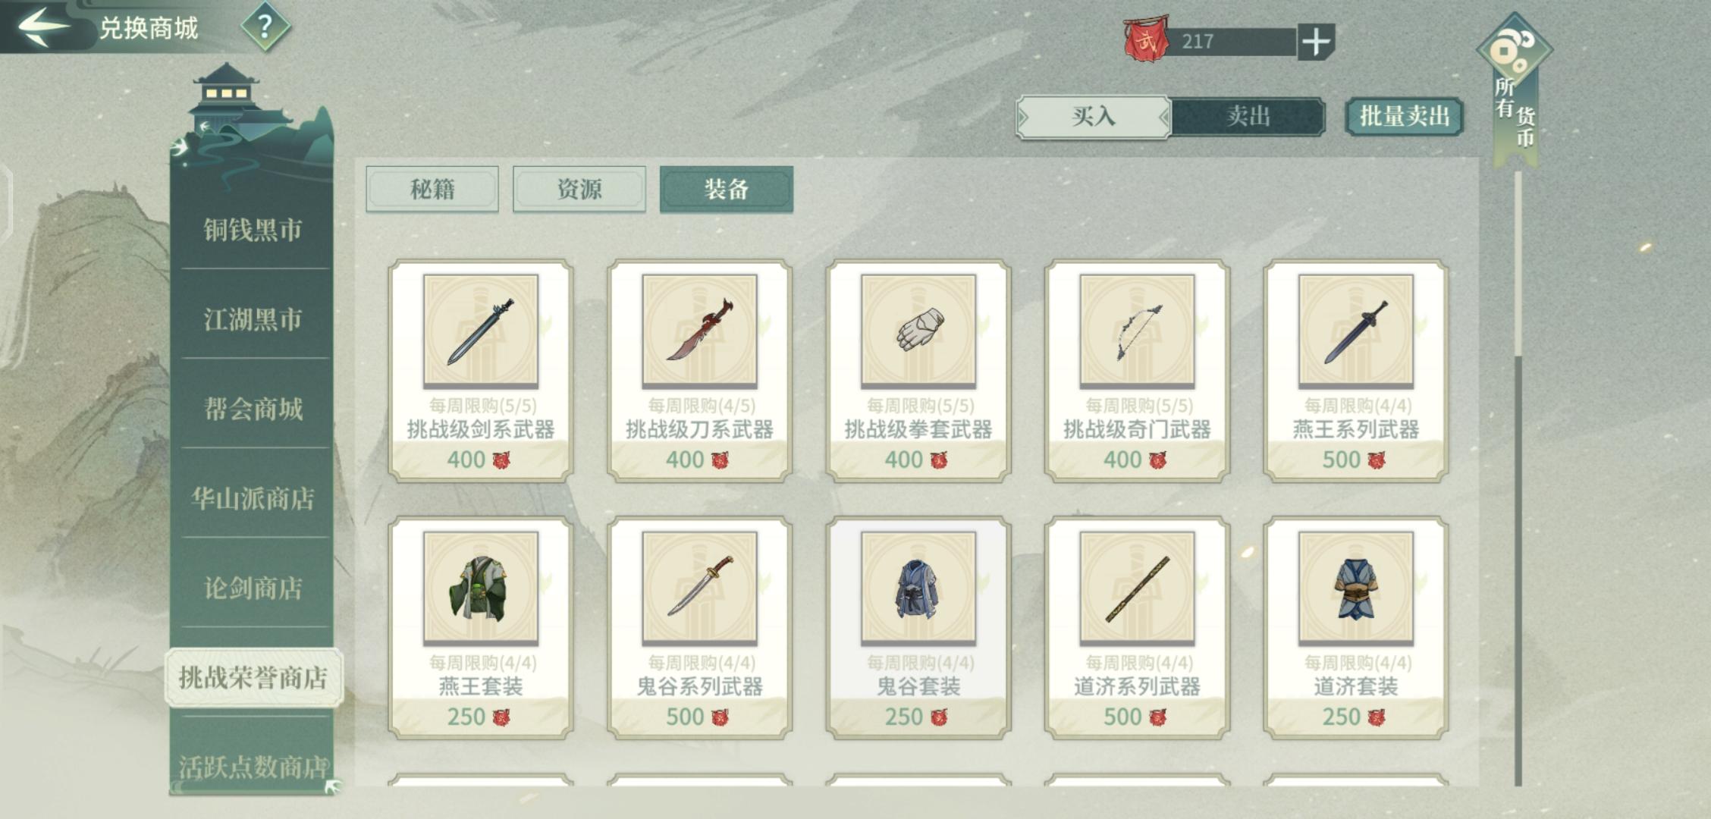Open the question mark help icon
The width and height of the screenshot is (1711, 819).
point(265,27)
